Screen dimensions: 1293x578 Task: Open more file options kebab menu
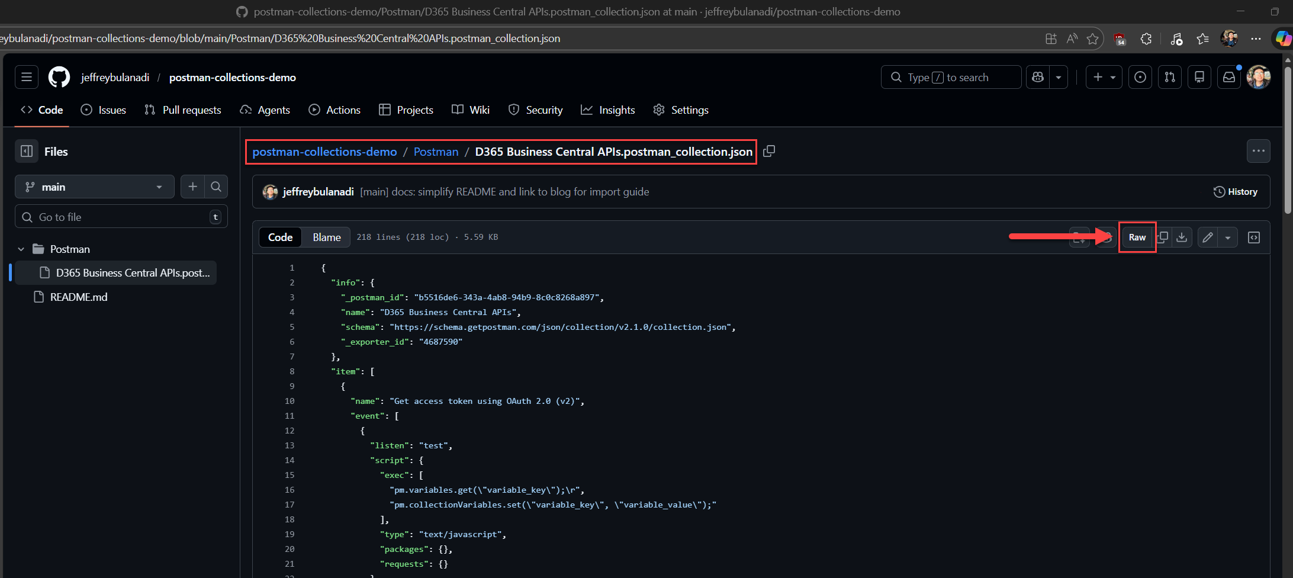(x=1259, y=151)
